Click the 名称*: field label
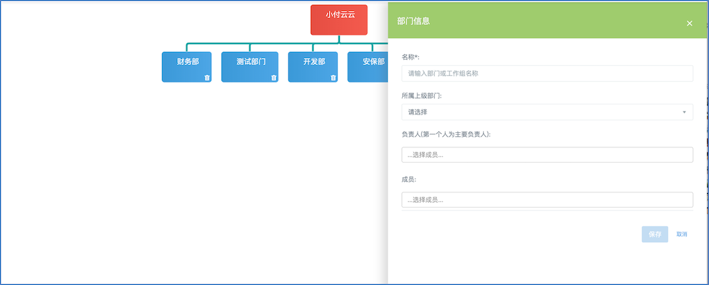The image size is (709, 285). click(x=411, y=57)
